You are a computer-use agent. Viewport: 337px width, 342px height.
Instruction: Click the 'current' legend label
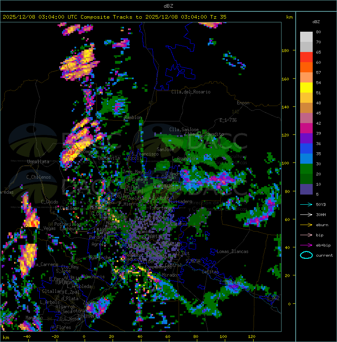coord(324,255)
